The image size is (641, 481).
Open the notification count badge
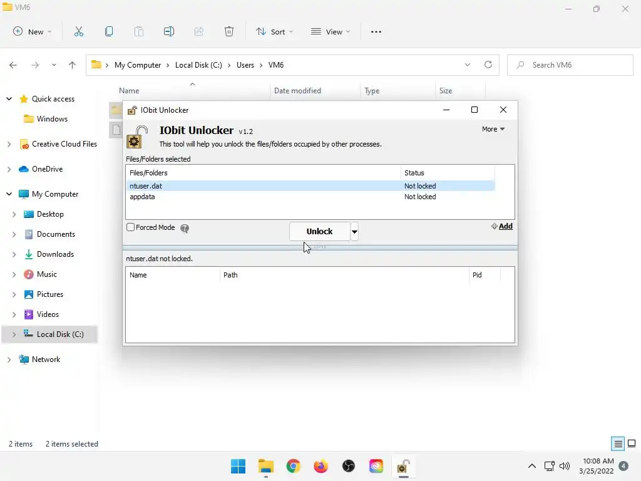tap(623, 466)
